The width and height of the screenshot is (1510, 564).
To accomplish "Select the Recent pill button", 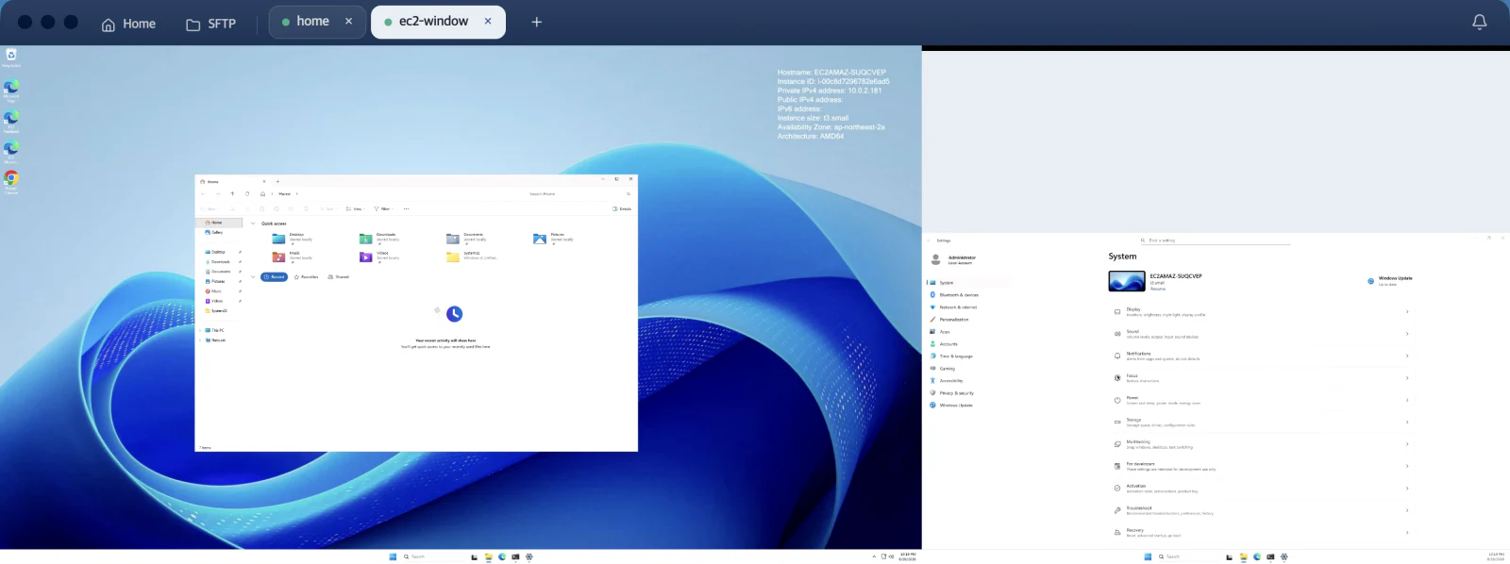I will click(x=274, y=276).
